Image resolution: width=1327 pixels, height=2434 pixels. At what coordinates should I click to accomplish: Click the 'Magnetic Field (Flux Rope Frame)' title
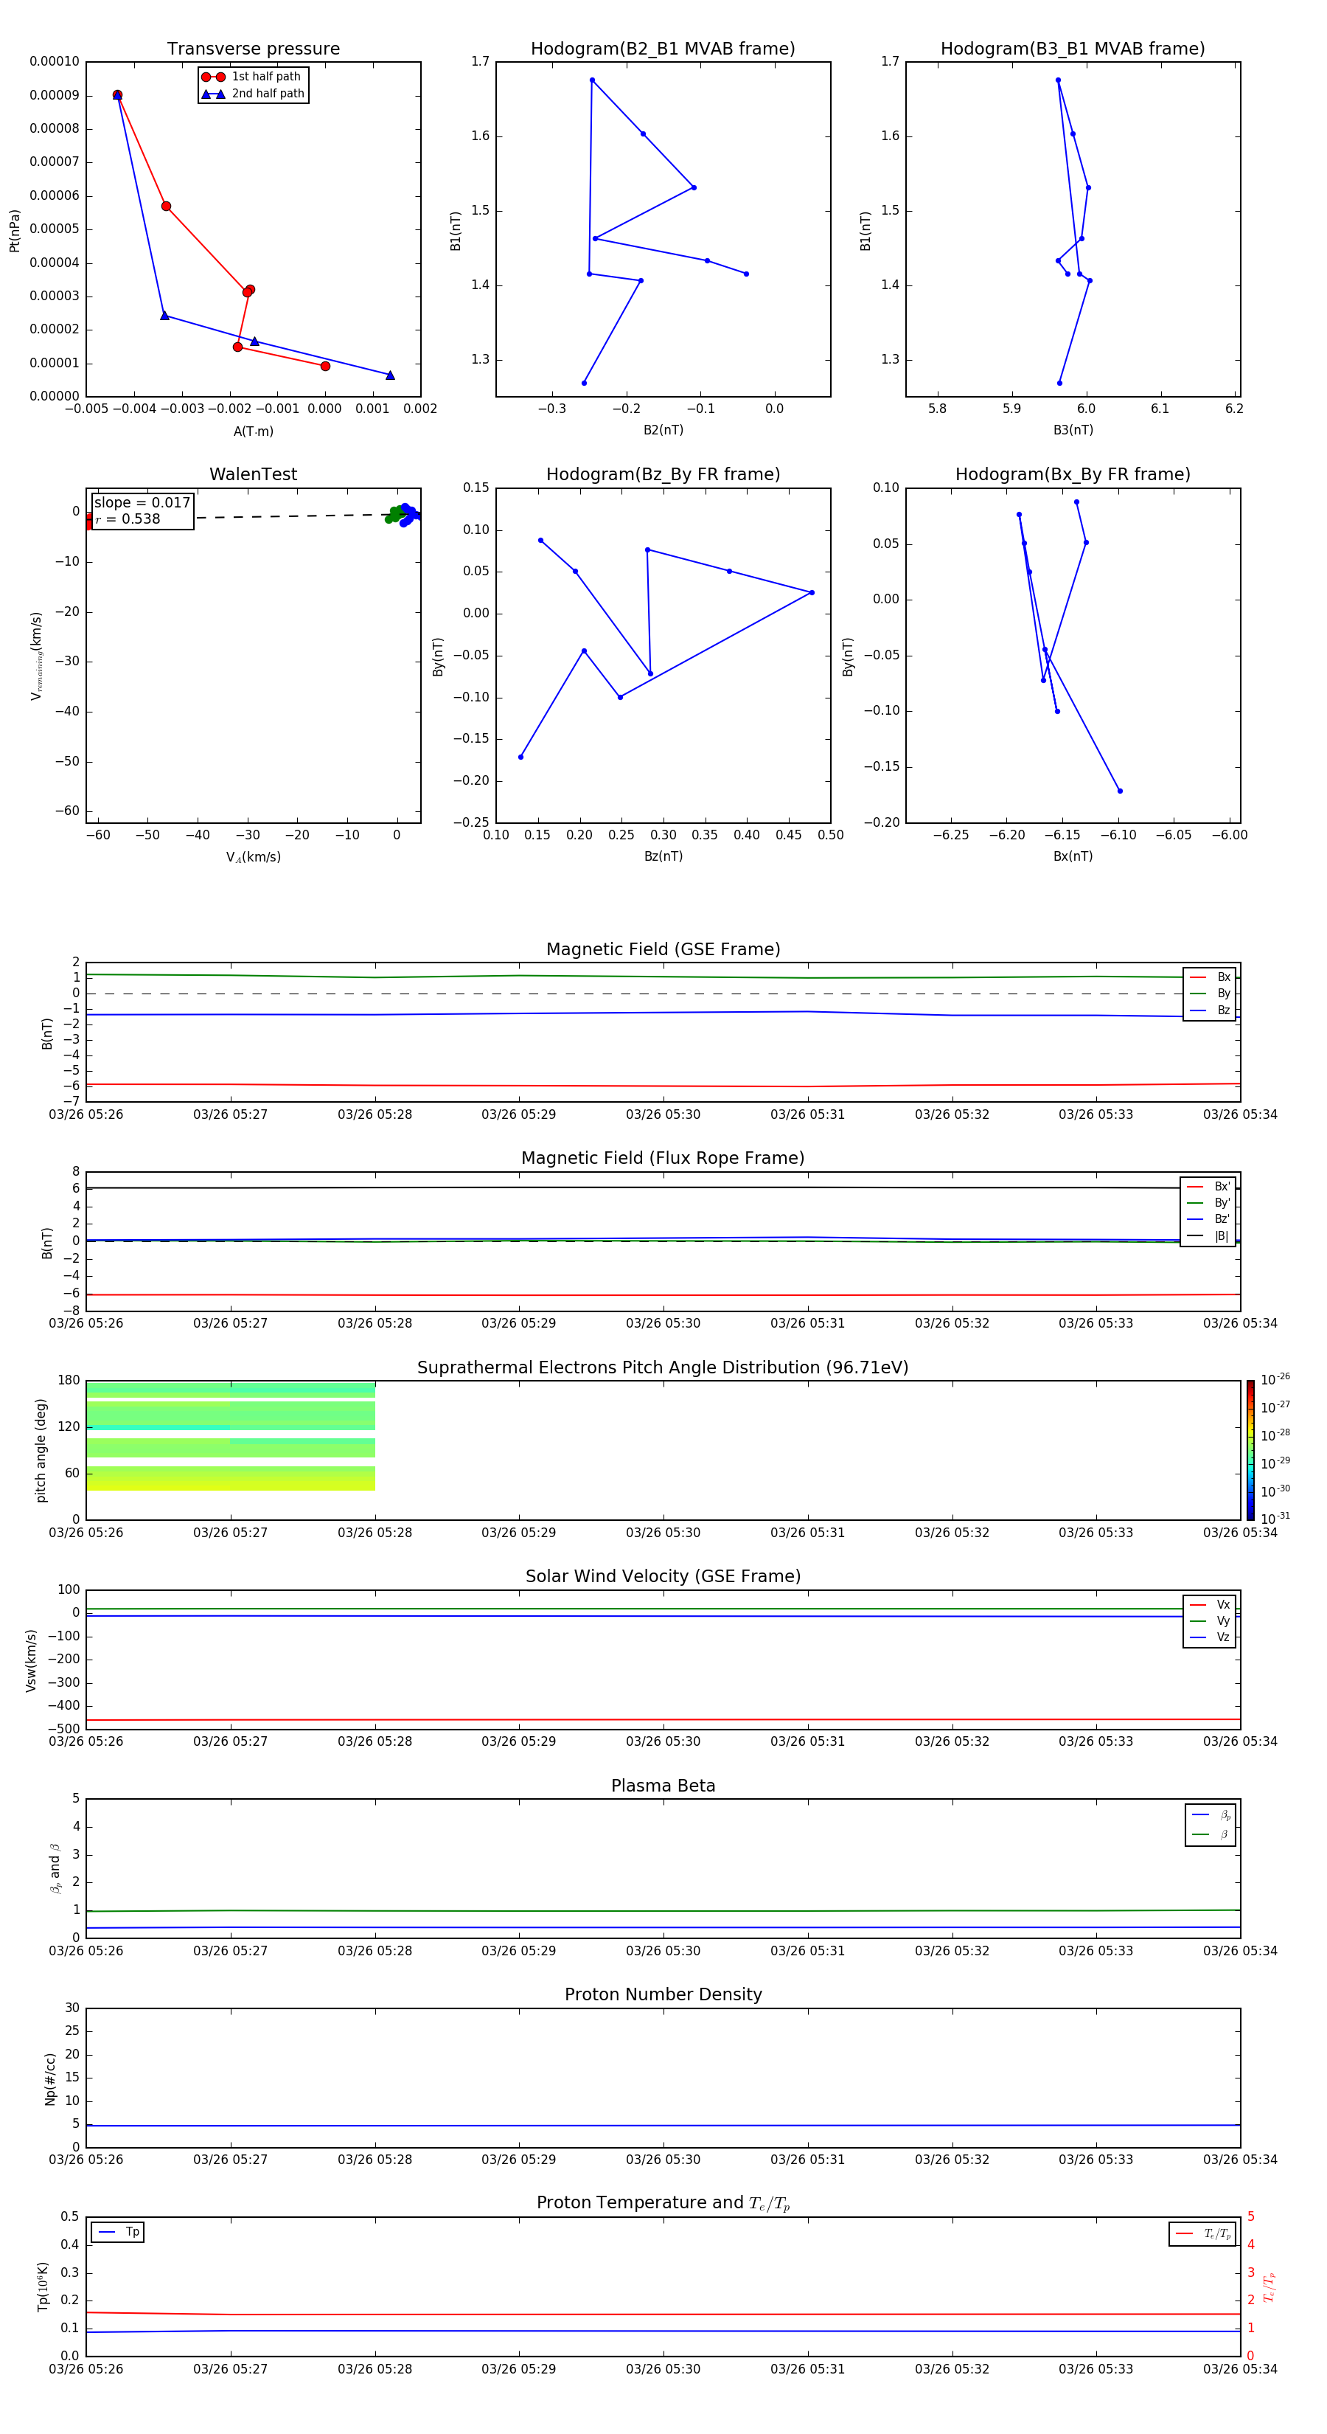pos(663,1159)
